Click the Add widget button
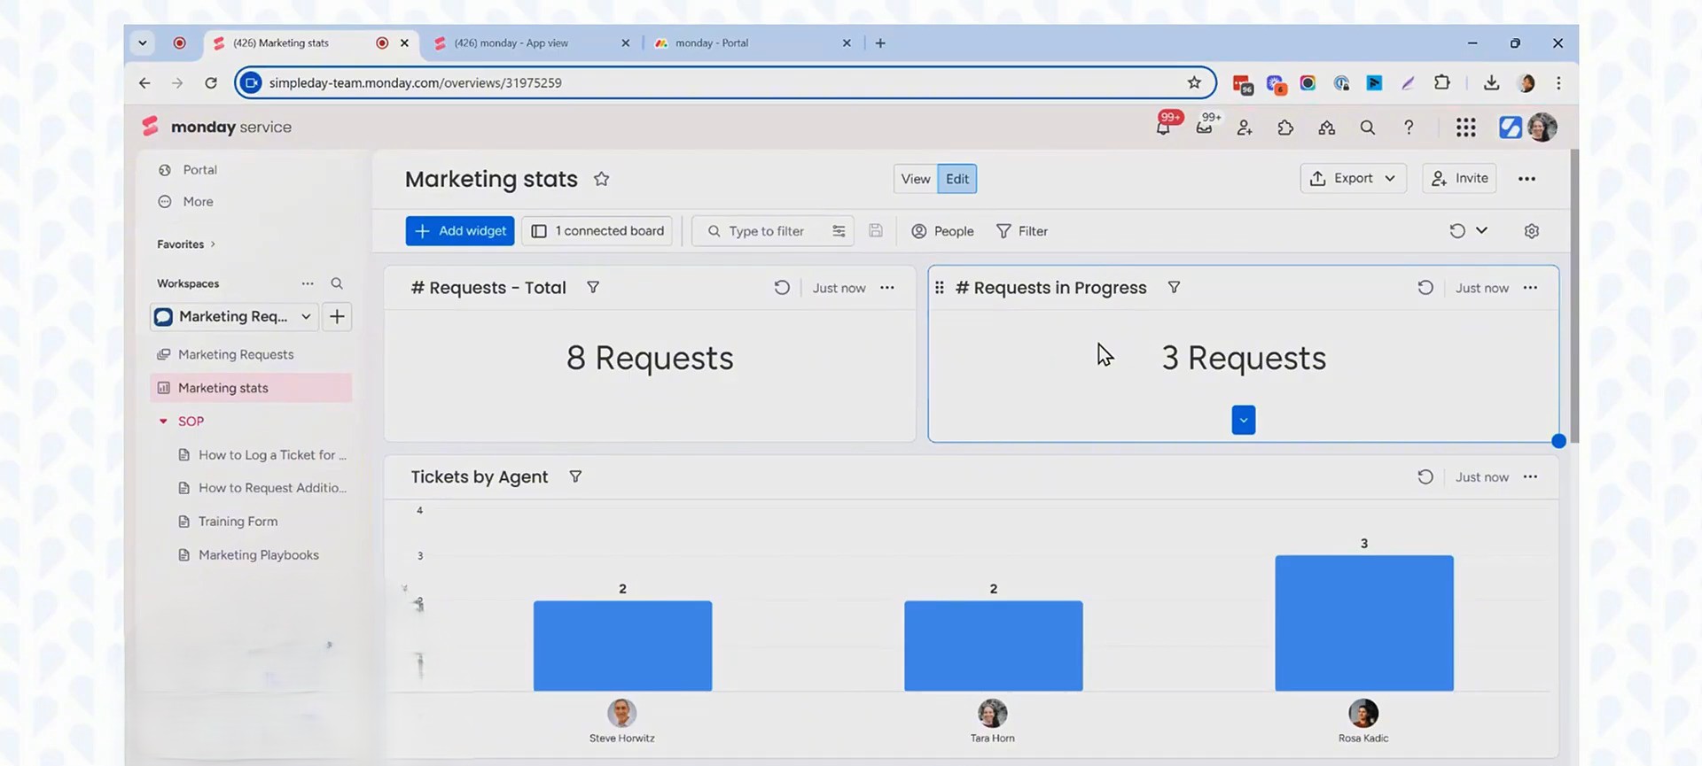This screenshot has height=766, width=1702. point(459,231)
